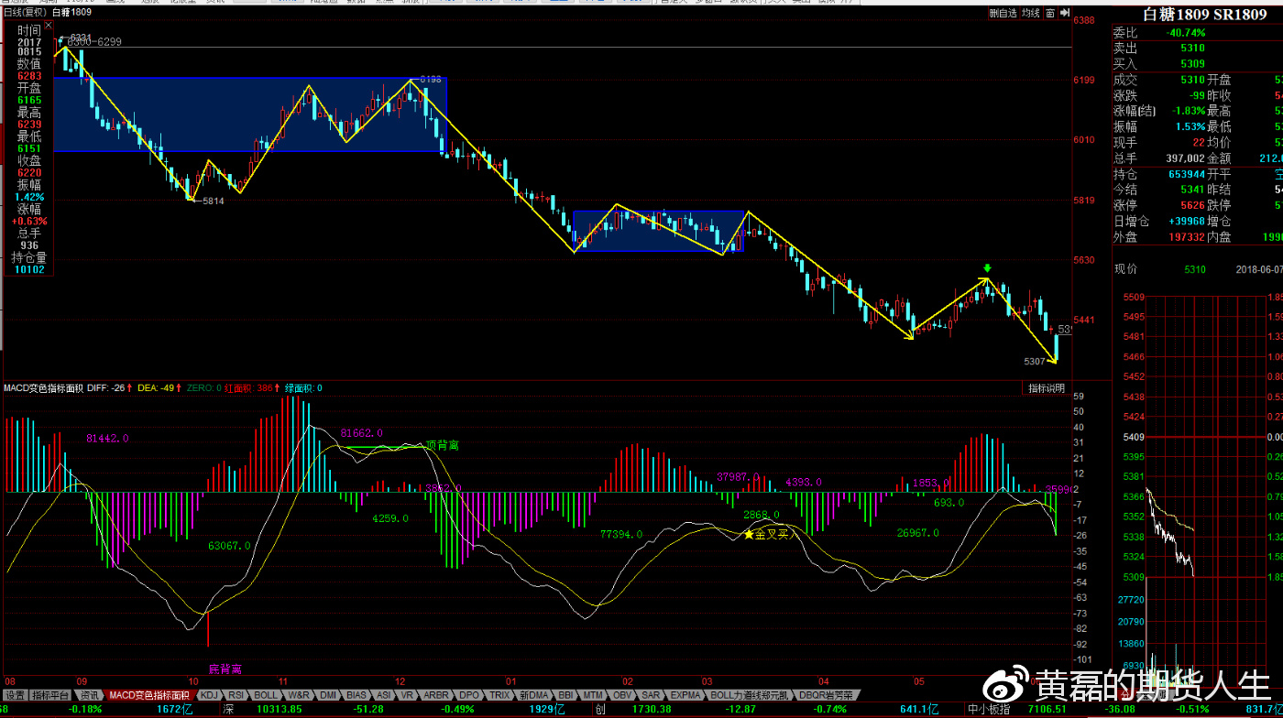Select the DMI indicator tab
The height and width of the screenshot is (718, 1283).
(x=328, y=695)
